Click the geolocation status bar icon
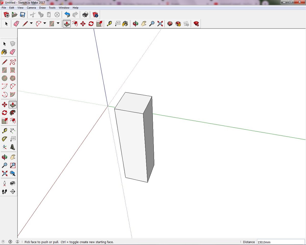This screenshot has height=245, width=306. click(x=3, y=242)
